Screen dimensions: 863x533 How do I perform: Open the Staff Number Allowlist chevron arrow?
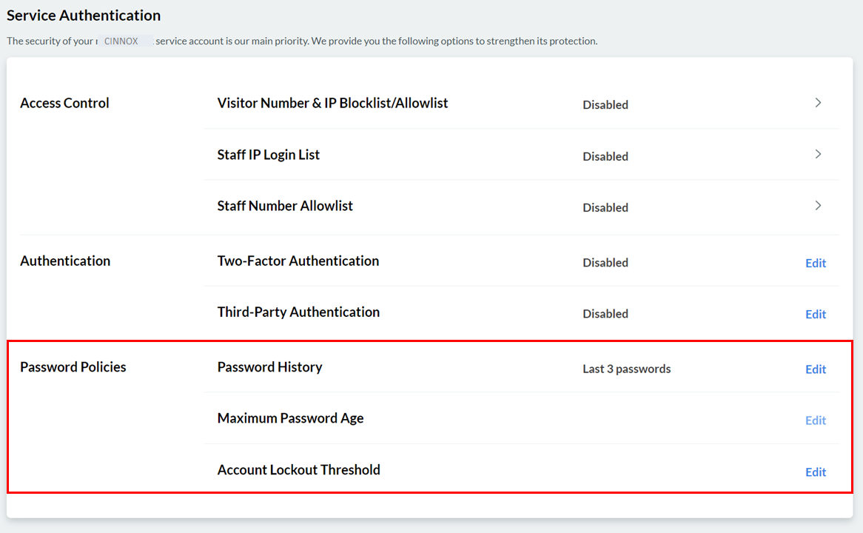(x=818, y=205)
